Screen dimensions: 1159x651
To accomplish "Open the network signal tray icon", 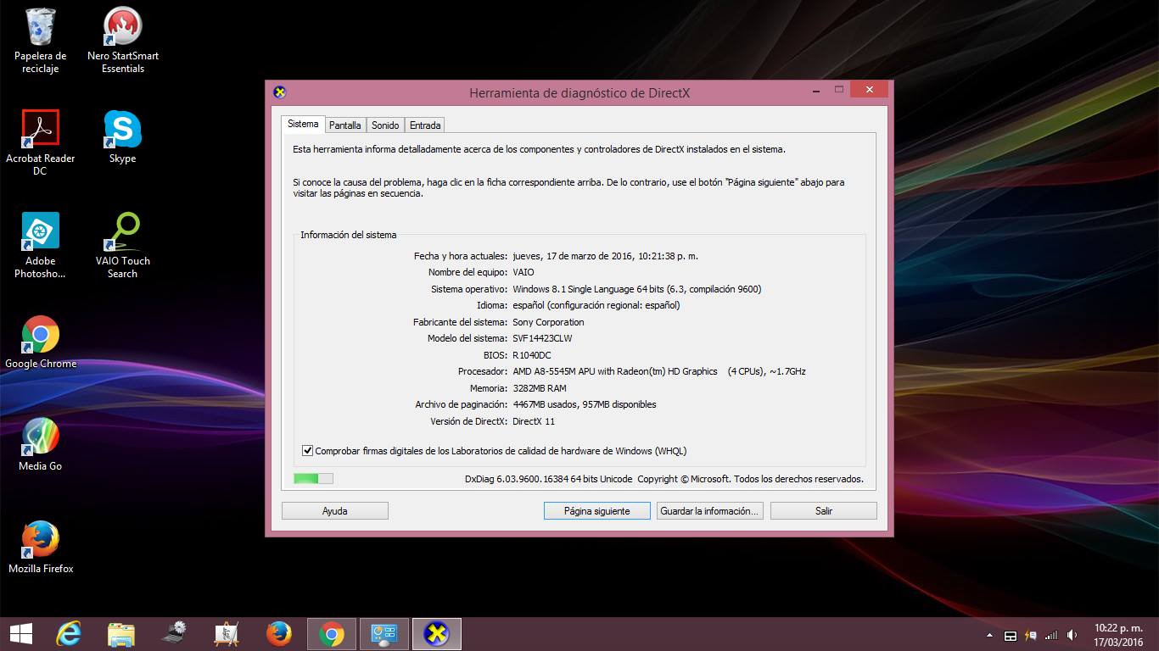I will [x=1051, y=636].
